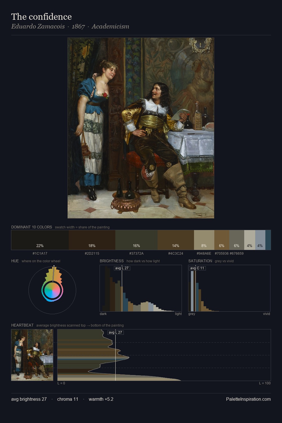Click the hue color wheel chart
Viewport: 282px width, 423px height.
52,290
